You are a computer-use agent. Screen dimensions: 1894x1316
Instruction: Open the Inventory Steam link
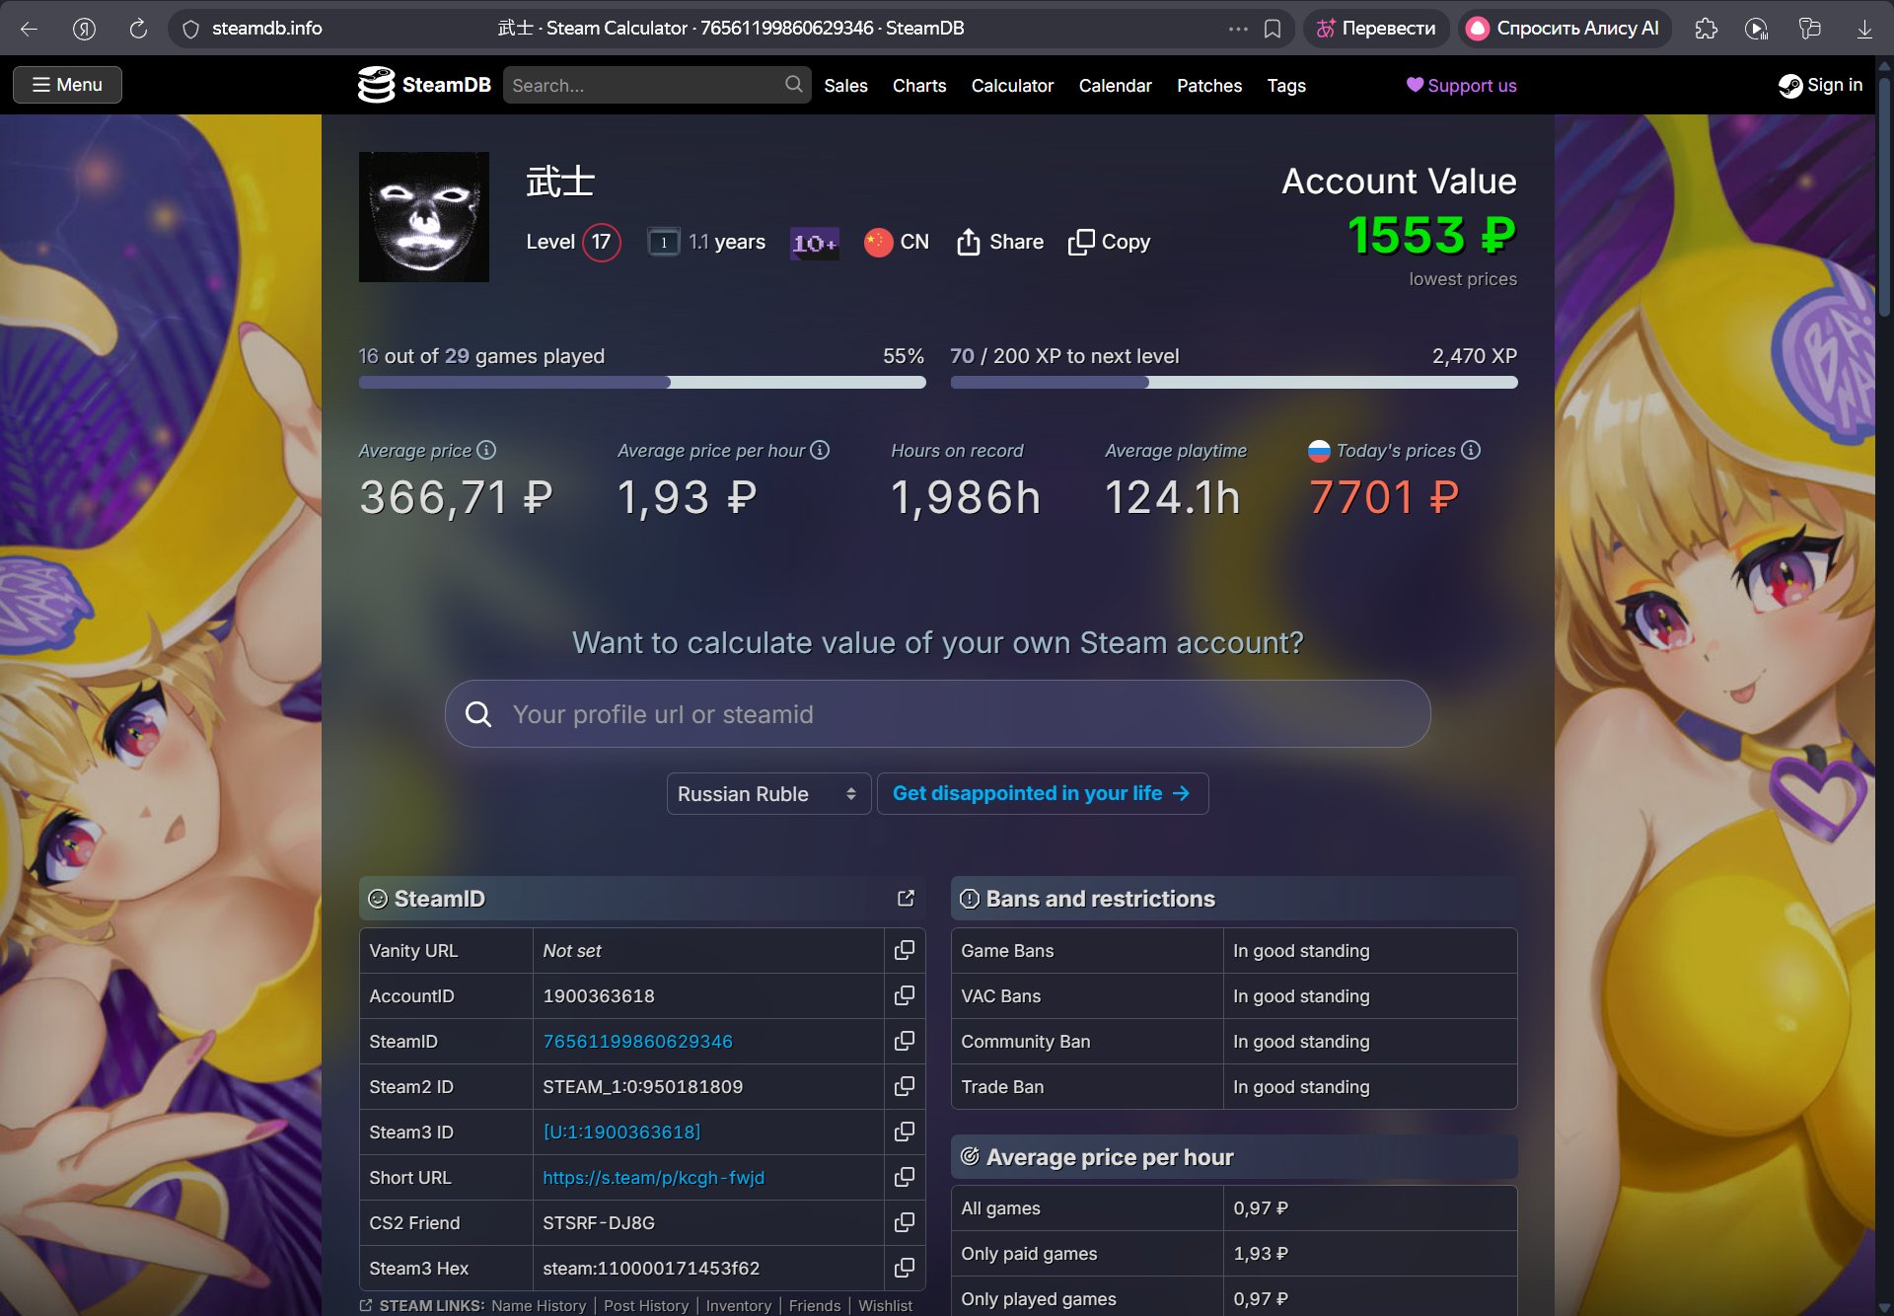[x=739, y=1305]
